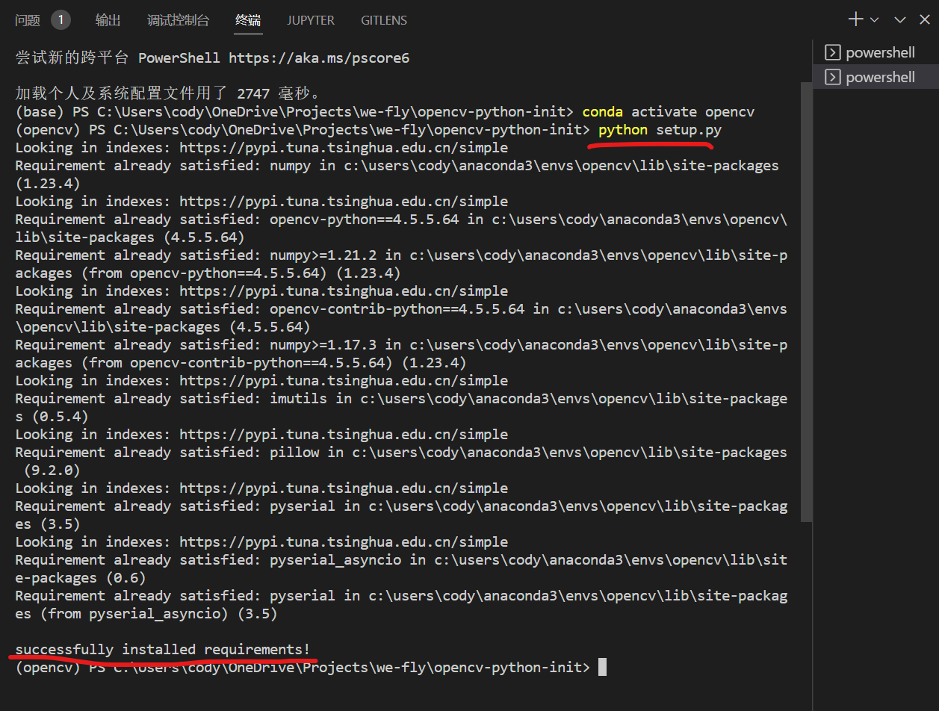The width and height of the screenshot is (939, 711).
Task: Switch to the 问题 tab
Action: click(x=28, y=20)
